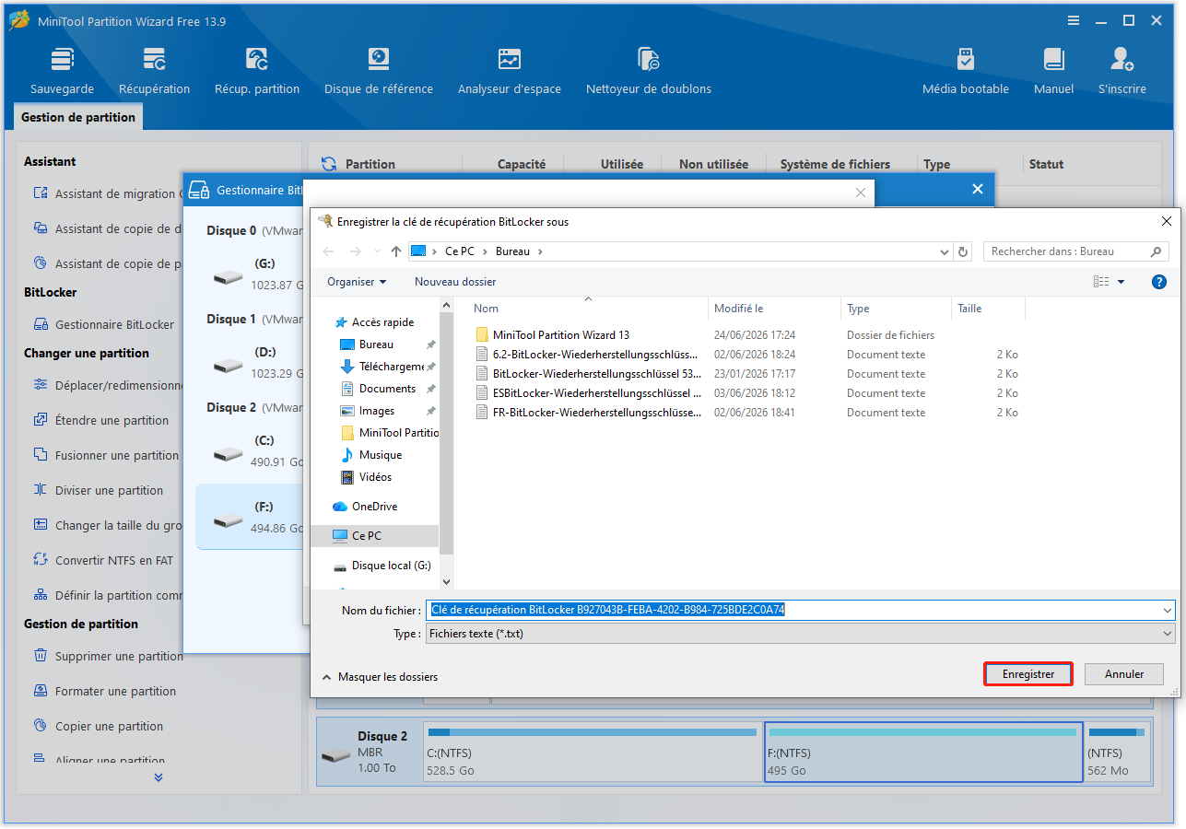This screenshot has height=829, width=1186.
Task: Sort files by Type column
Action: 858,309
